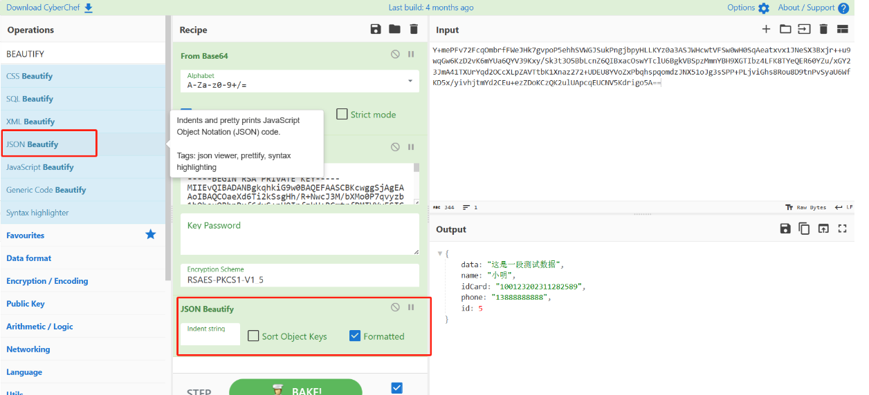Toggle the Auto Bake checkbox
This screenshot has height=395, width=869.
(396, 388)
